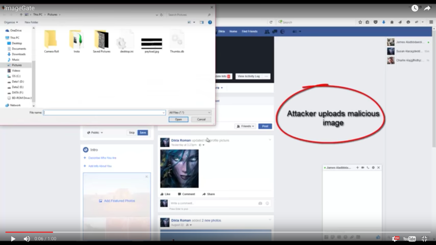Open the Friends audience dropdown
436x245 pixels.
tap(245, 126)
